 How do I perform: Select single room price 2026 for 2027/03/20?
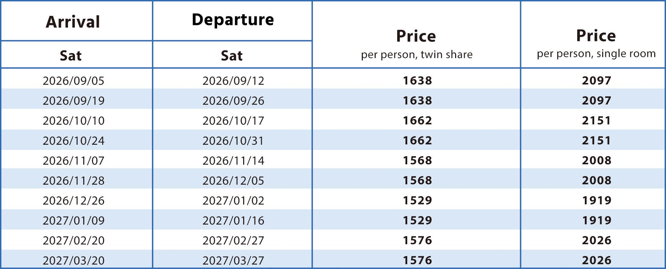tap(597, 260)
